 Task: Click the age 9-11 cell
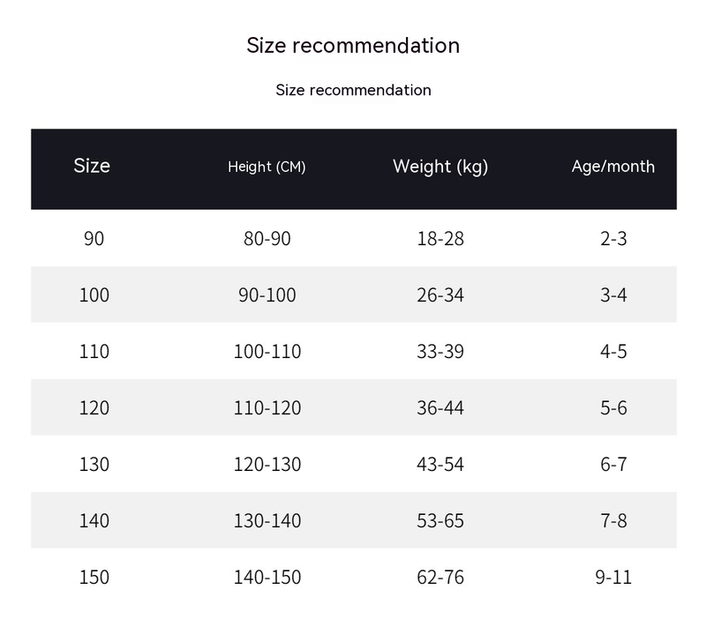pyautogui.click(x=613, y=578)
